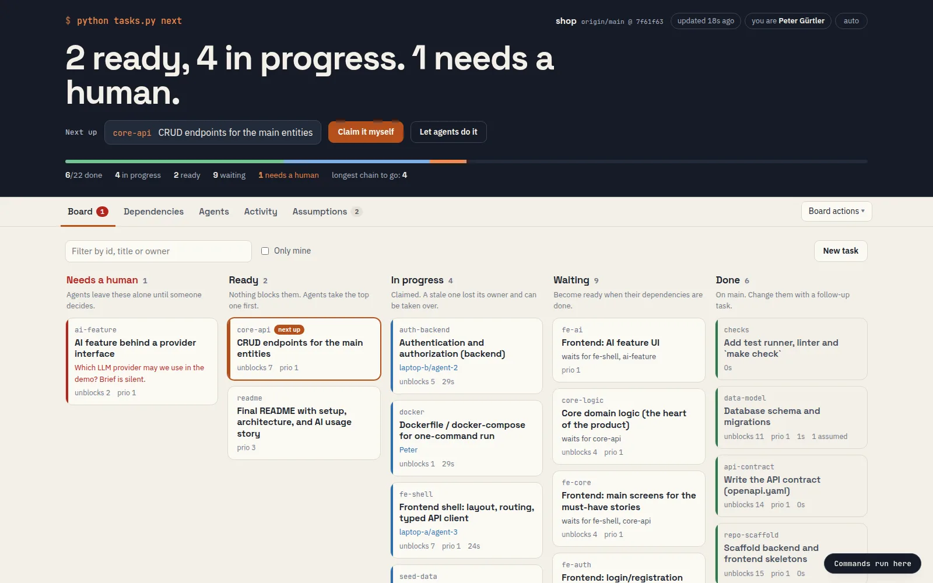Screen dimensions: 933x583
Task: Open the 'Frontend: AI feature UI' card
Action: (x=629, y=350)
